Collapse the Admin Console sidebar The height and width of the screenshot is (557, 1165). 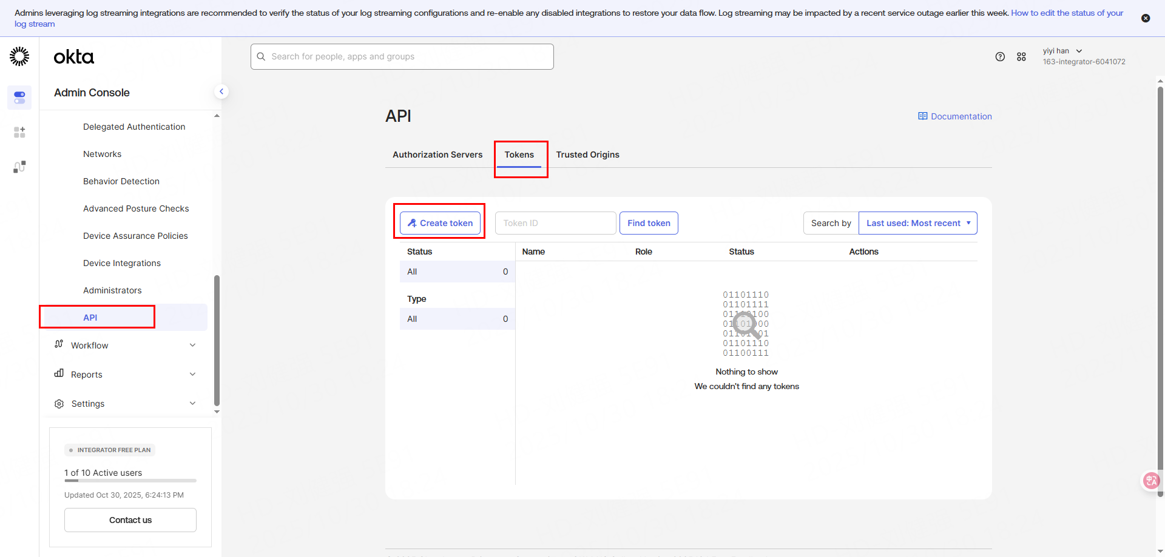(x=221, y=92)
